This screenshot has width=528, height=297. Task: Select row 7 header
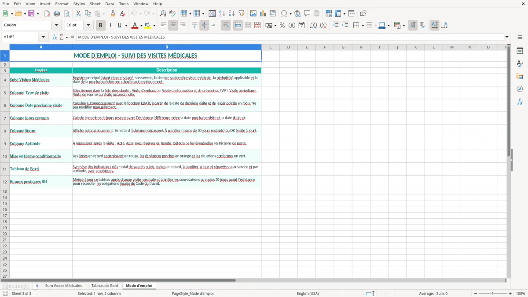[5, 118]
